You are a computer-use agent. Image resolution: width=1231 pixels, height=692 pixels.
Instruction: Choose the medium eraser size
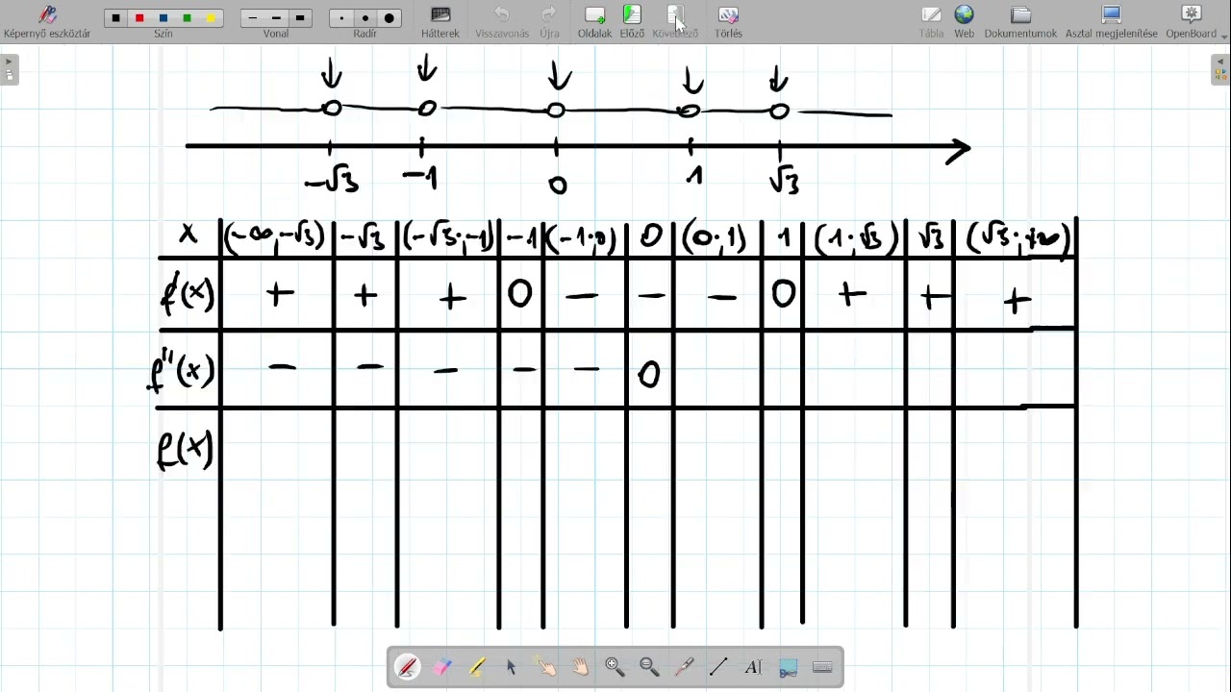coord(365,18)
